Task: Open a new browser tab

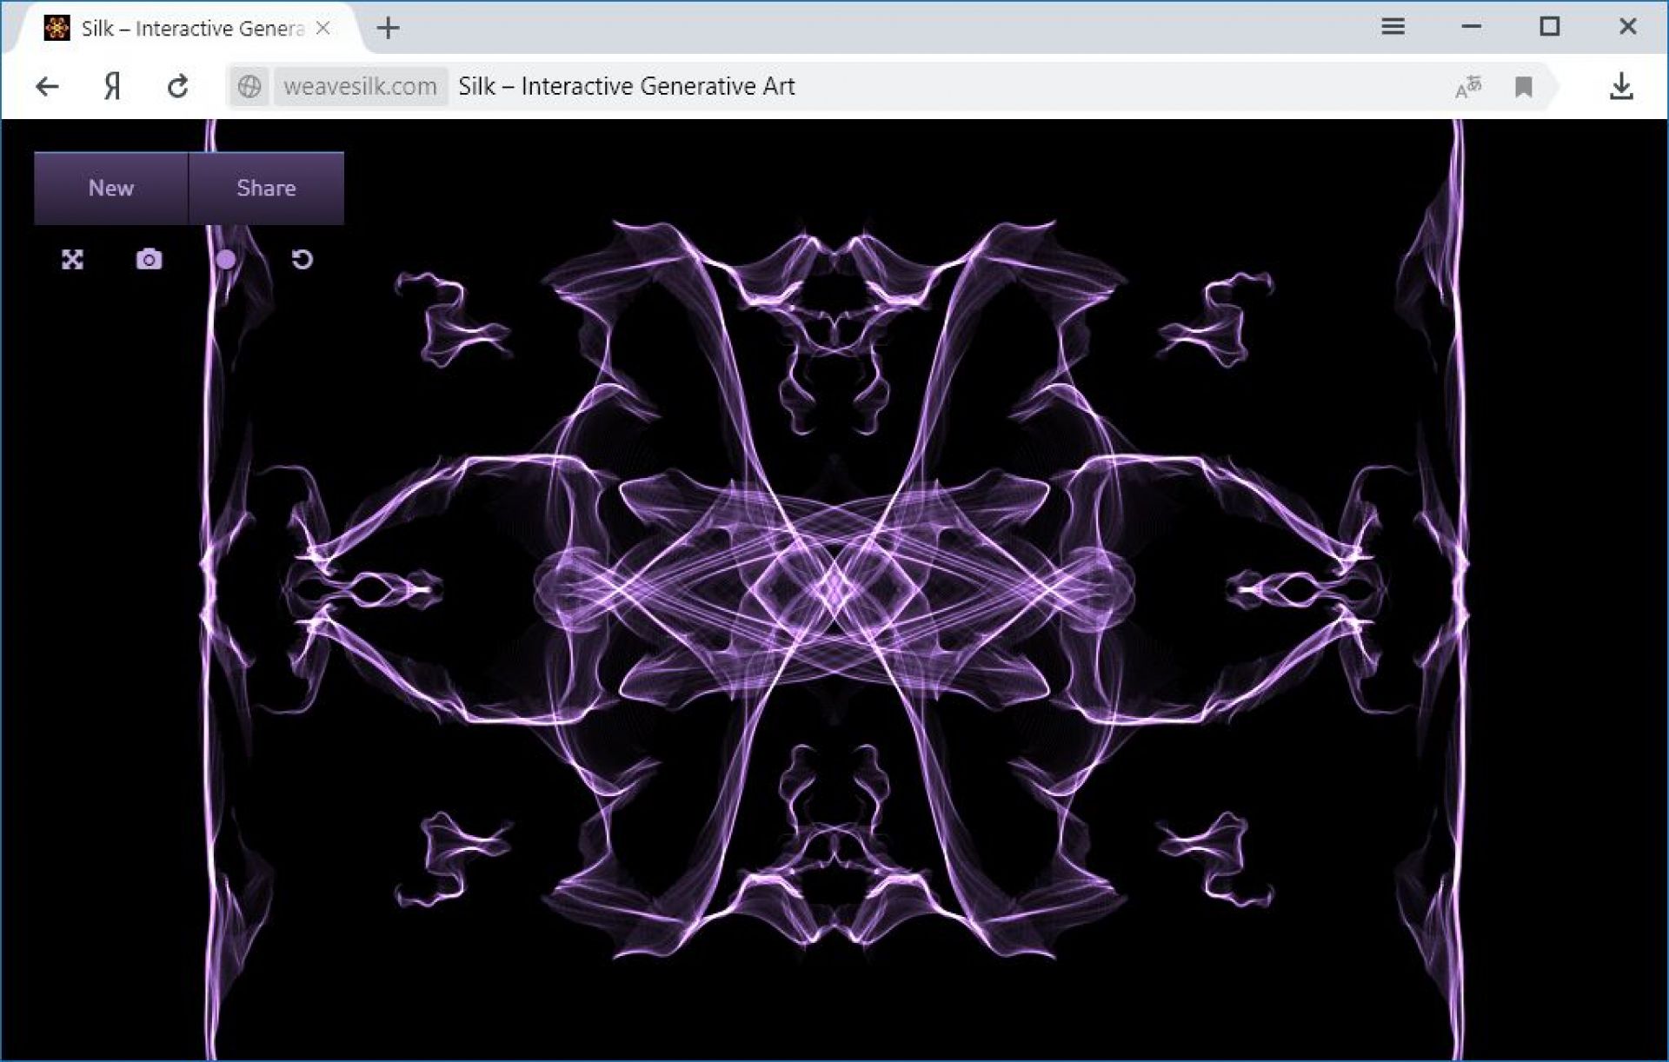Action: 389,29
